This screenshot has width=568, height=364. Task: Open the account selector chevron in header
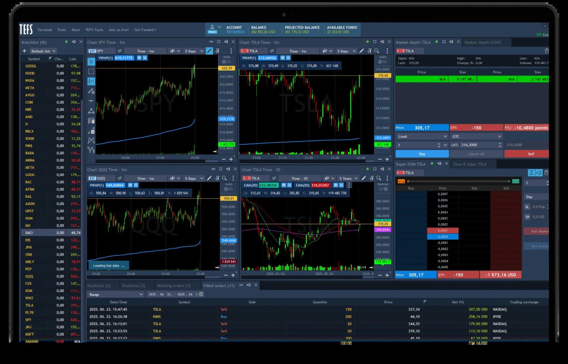click(220, 27)
